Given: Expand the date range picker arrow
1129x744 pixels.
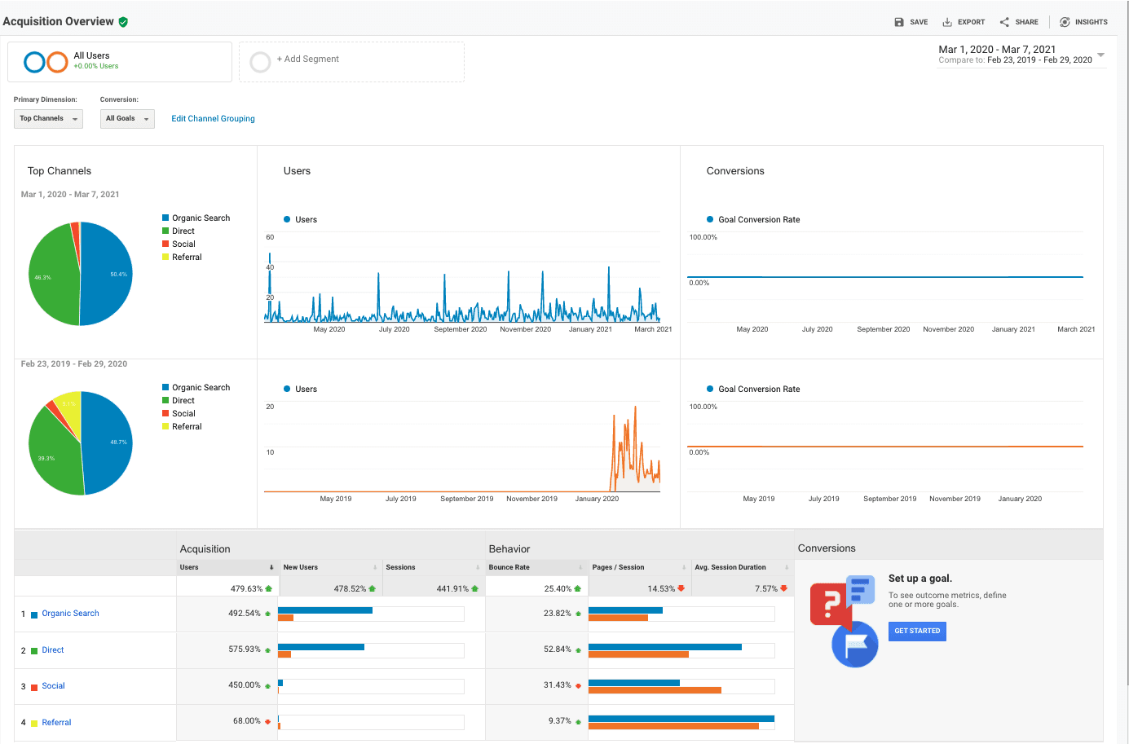Looking at the screenshot, I should (1100, 55).
